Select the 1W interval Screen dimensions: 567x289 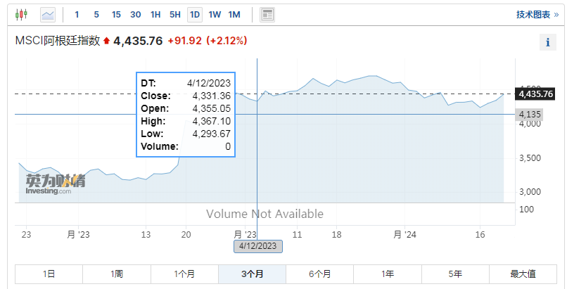pos(215,15)
